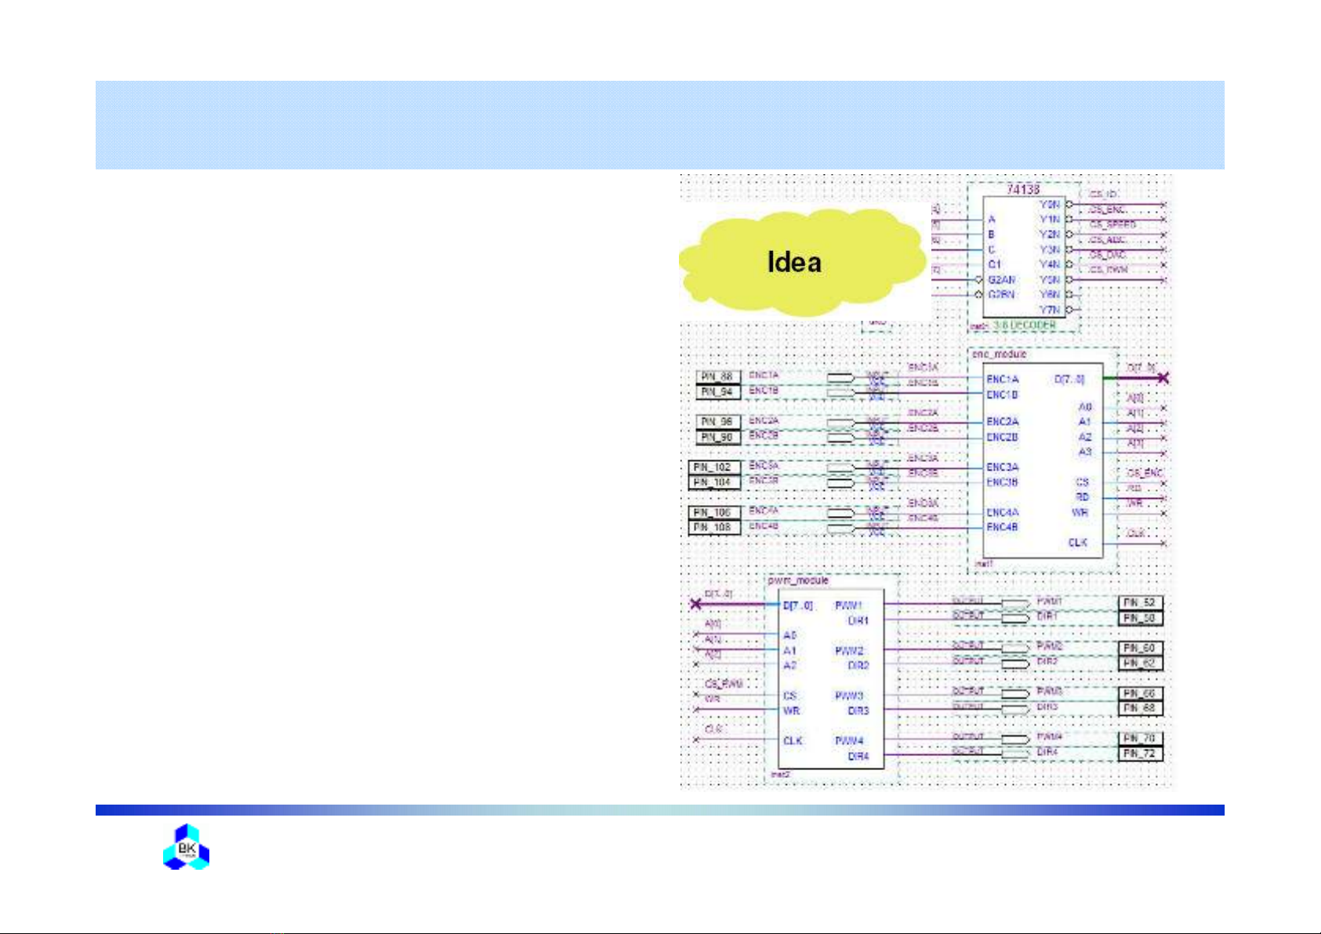Image resolution: width=1321 pixels, height=934 pixels.
Task: Select the PIN_52 pin assignment box
Action: pyautogui.click(x=1140, y=603)
